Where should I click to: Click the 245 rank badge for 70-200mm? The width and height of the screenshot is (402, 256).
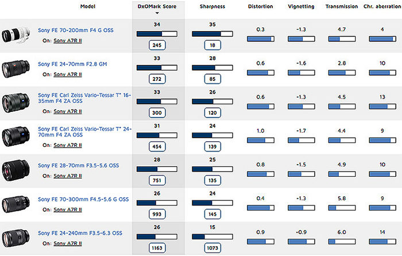(157, 45)
